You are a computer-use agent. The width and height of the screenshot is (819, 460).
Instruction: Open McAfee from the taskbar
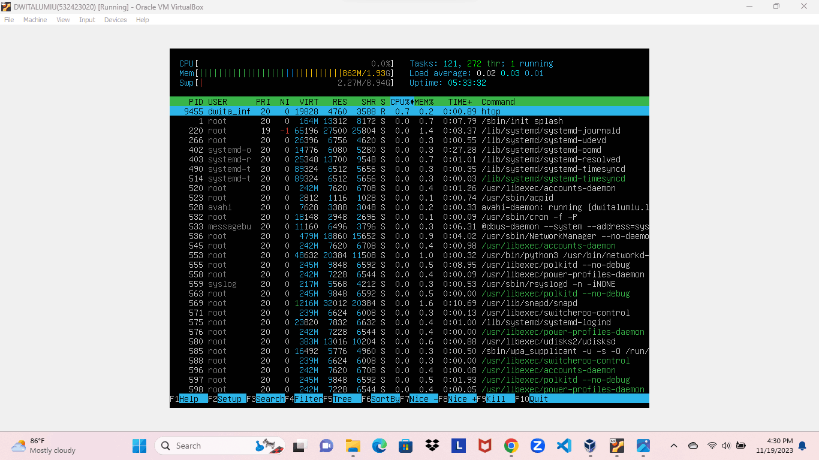coord(485,446)
